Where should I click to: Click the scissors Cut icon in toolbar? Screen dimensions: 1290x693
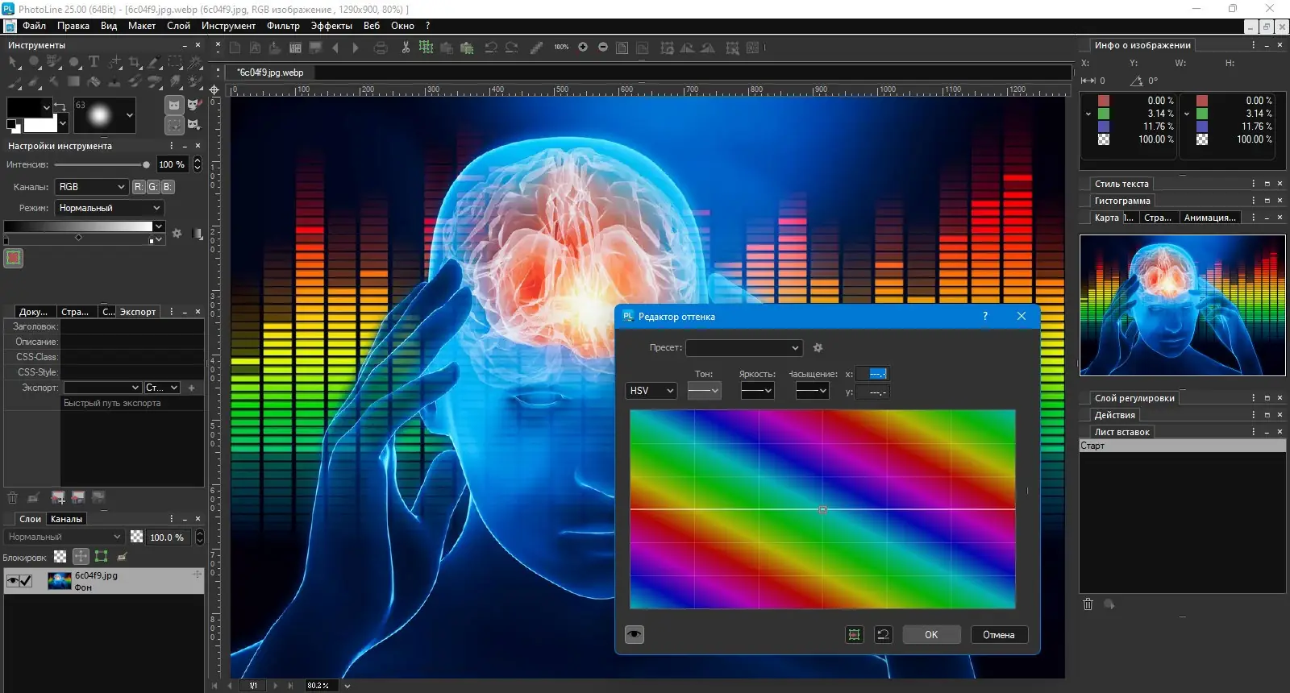pyautogui.click(x=406, y=48)
